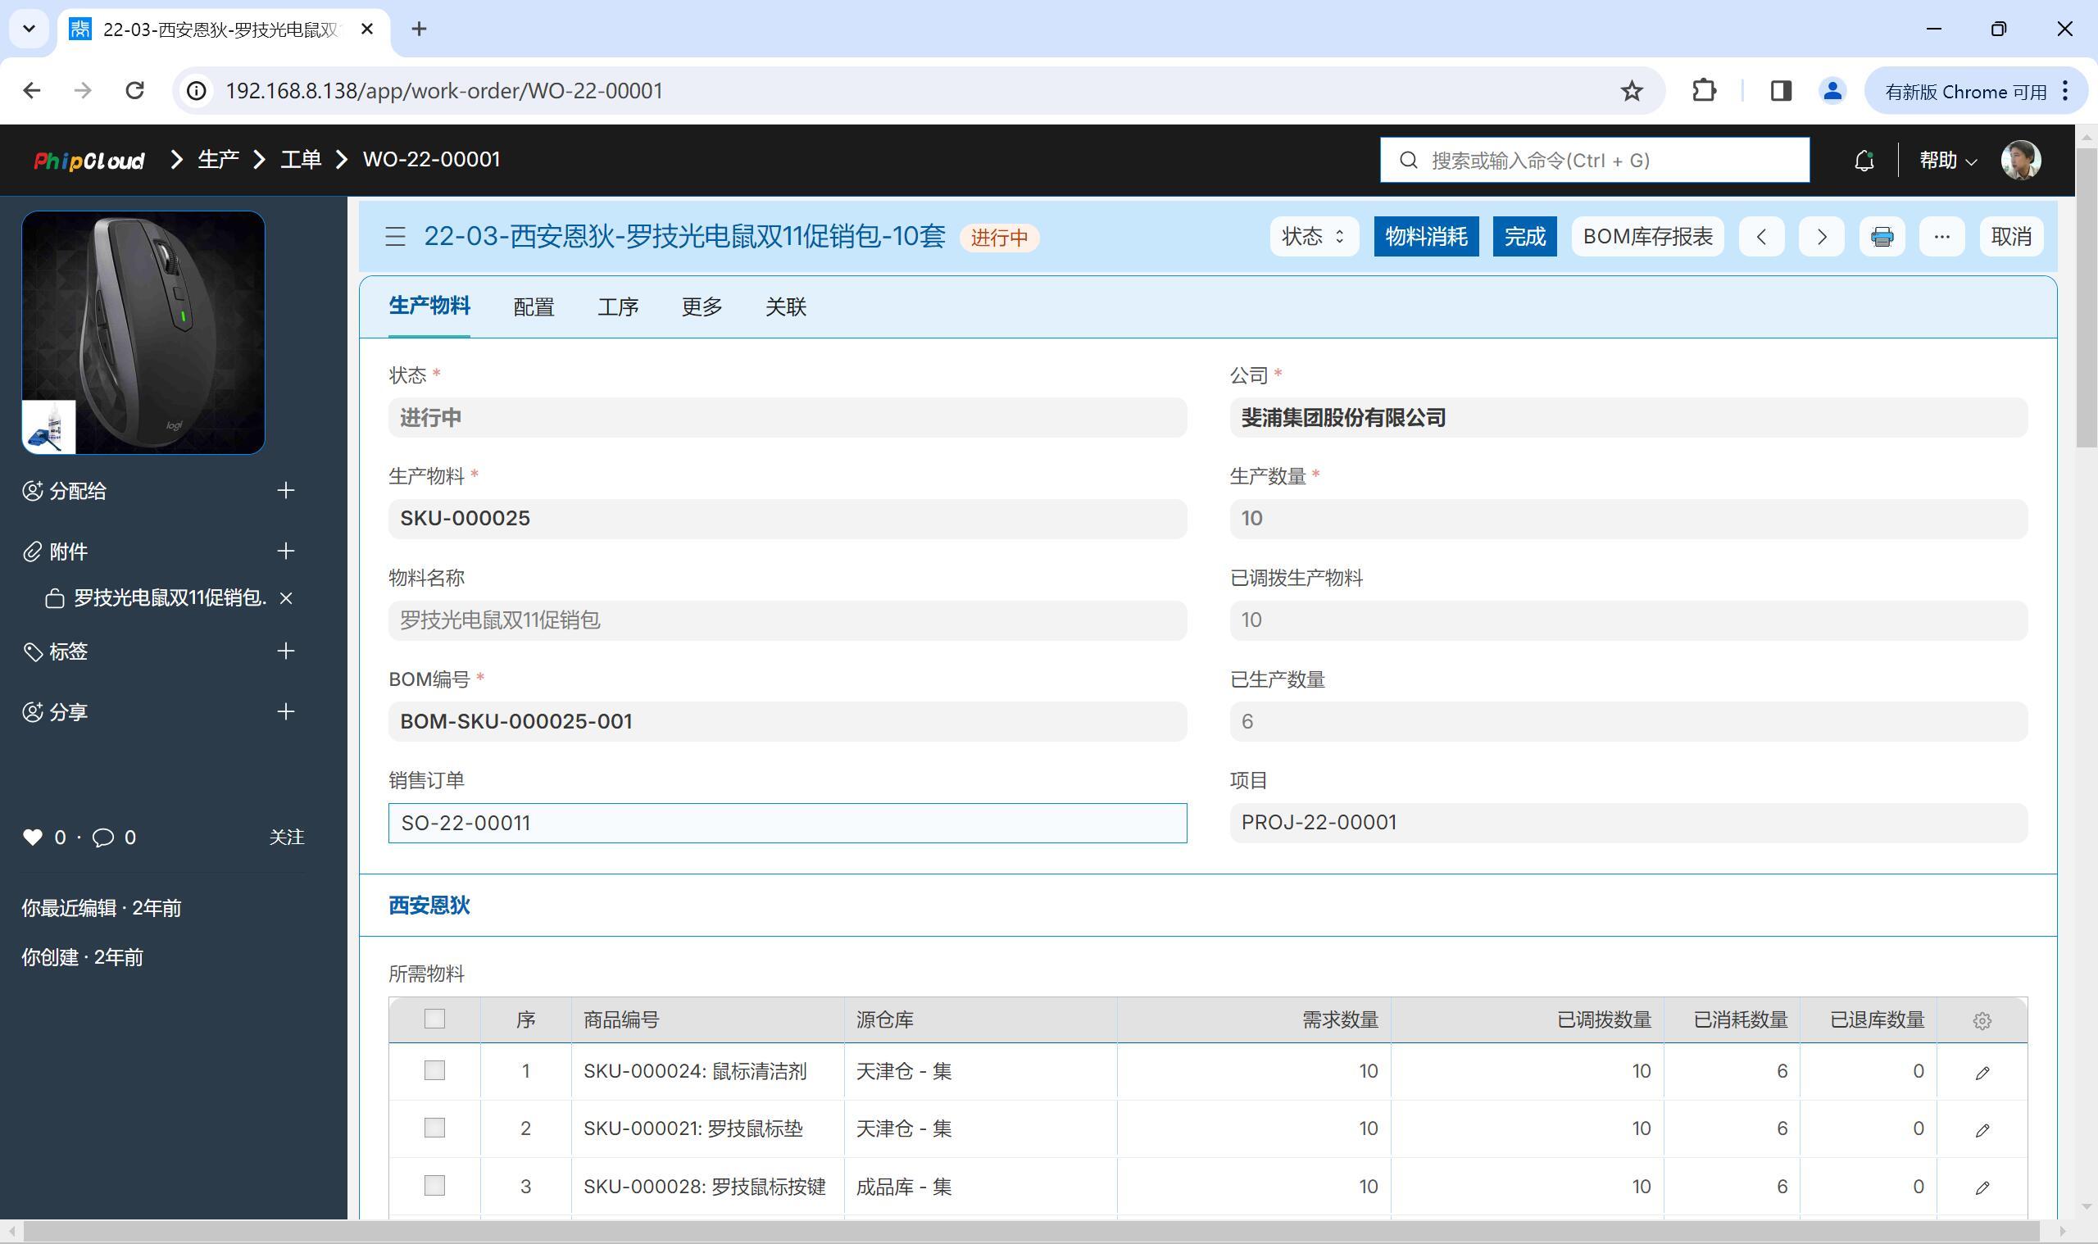Click the BOM-SKU-000025-001 field
2098x1244 pixels.
tap(787, 722)
